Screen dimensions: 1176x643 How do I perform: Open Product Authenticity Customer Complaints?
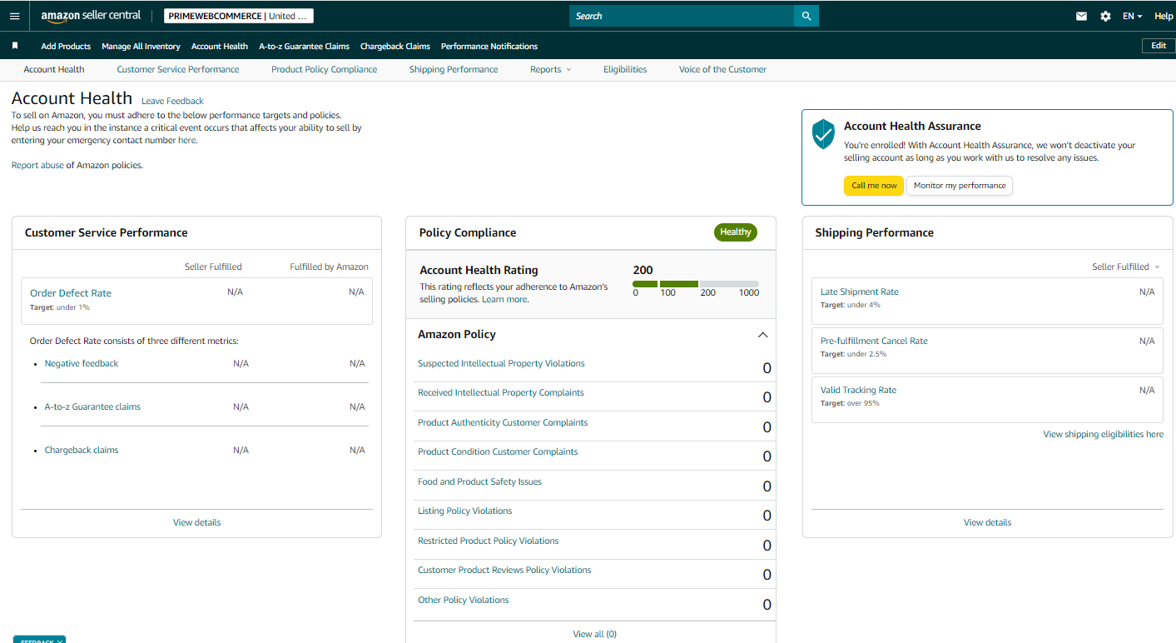503,422
